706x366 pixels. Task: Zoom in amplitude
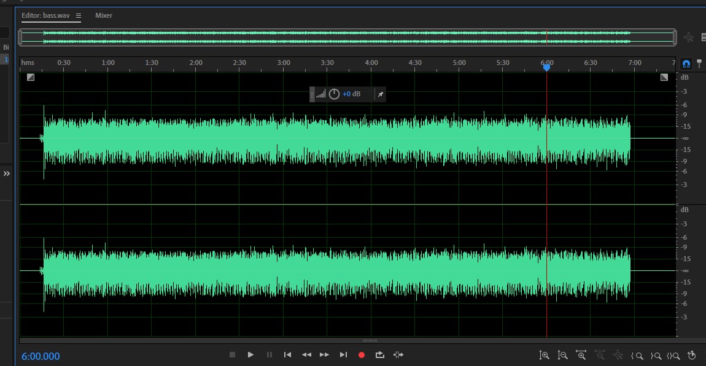click(x=544, y=355)
